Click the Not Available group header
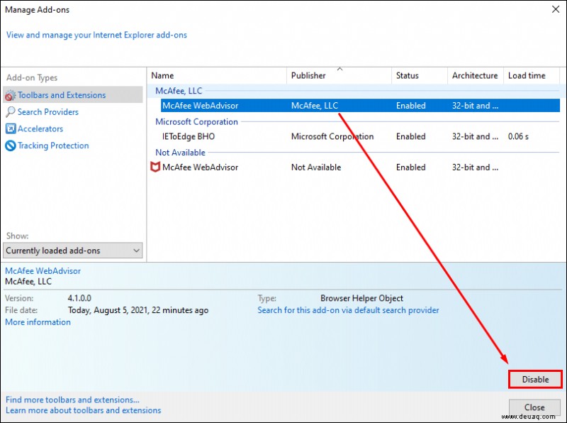The width and height of the screenshot is (567, 423). point(180,153)
